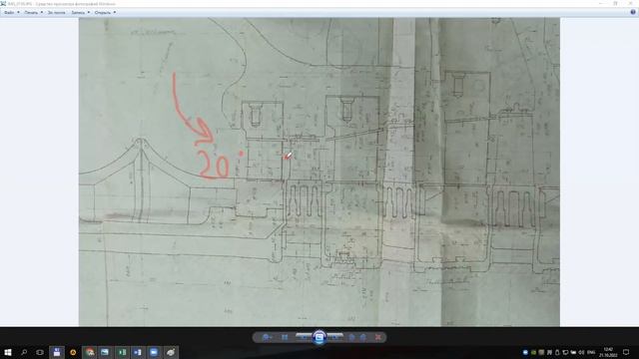This screenshot has height=359, width=639.
Task: Start the slideshow with center round button
Action: click(319, 337)
